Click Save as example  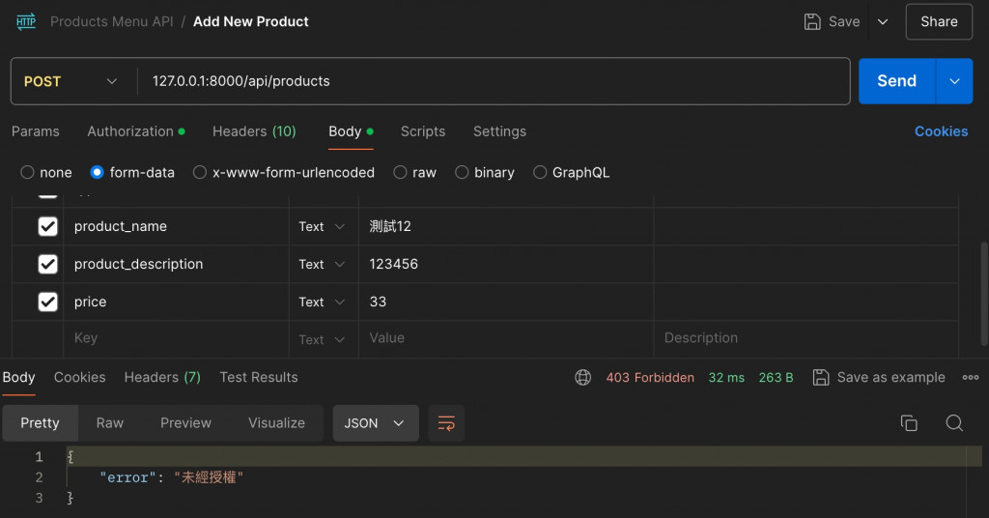tap(890, 377)
